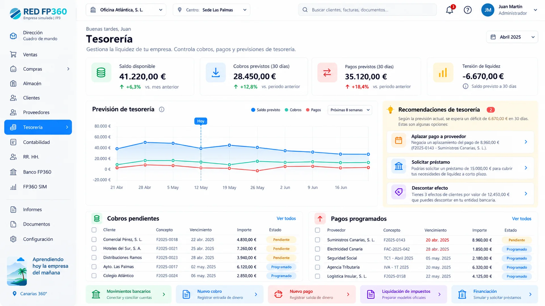Click the Saldo disponible coins icon
The image size is (545, 306).
101,73
